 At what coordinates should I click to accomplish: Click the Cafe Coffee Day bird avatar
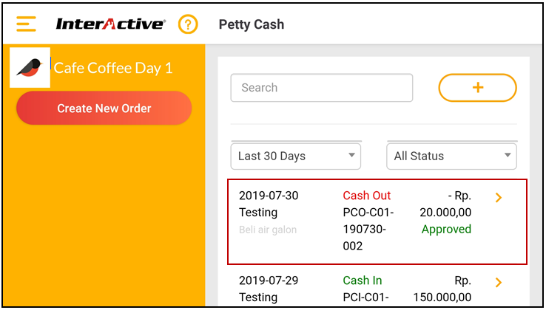[x=30, y=68]
